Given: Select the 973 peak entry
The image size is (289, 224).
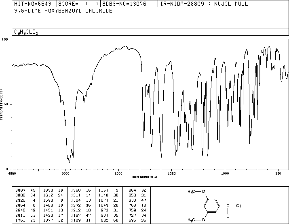Looking at the screenshot, I should pos(110,210).
